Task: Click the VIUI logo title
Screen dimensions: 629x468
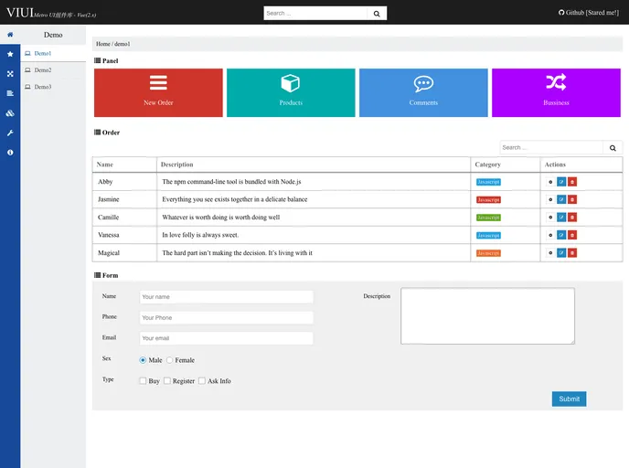Action: click(20, 13)
